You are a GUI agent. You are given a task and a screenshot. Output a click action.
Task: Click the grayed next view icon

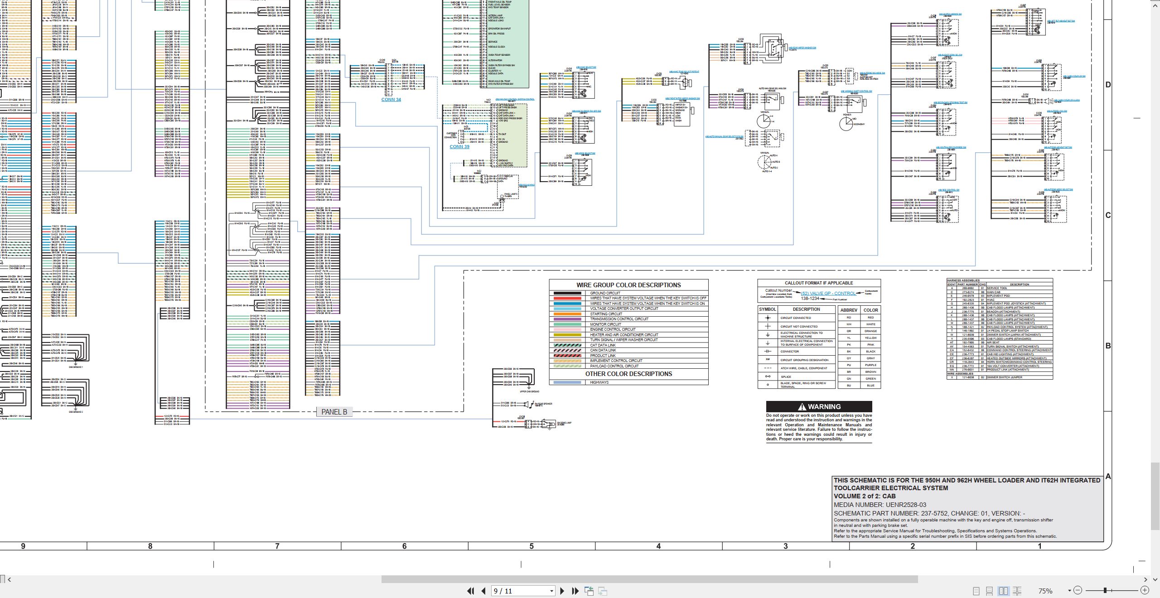(x=603, y=591)
